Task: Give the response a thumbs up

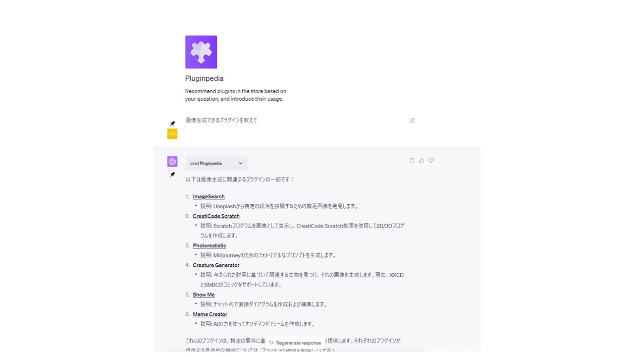Action: [x=422, y=161]
